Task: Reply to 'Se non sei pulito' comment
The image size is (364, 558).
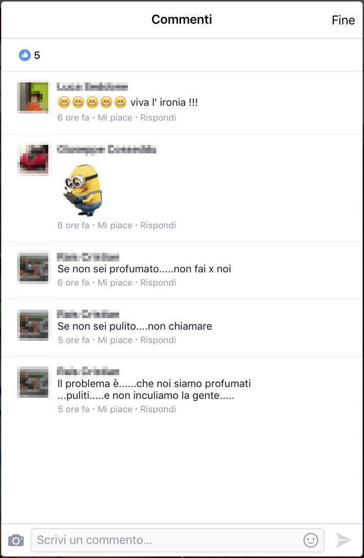Action: pyautogui.click(x=158, y=340)
